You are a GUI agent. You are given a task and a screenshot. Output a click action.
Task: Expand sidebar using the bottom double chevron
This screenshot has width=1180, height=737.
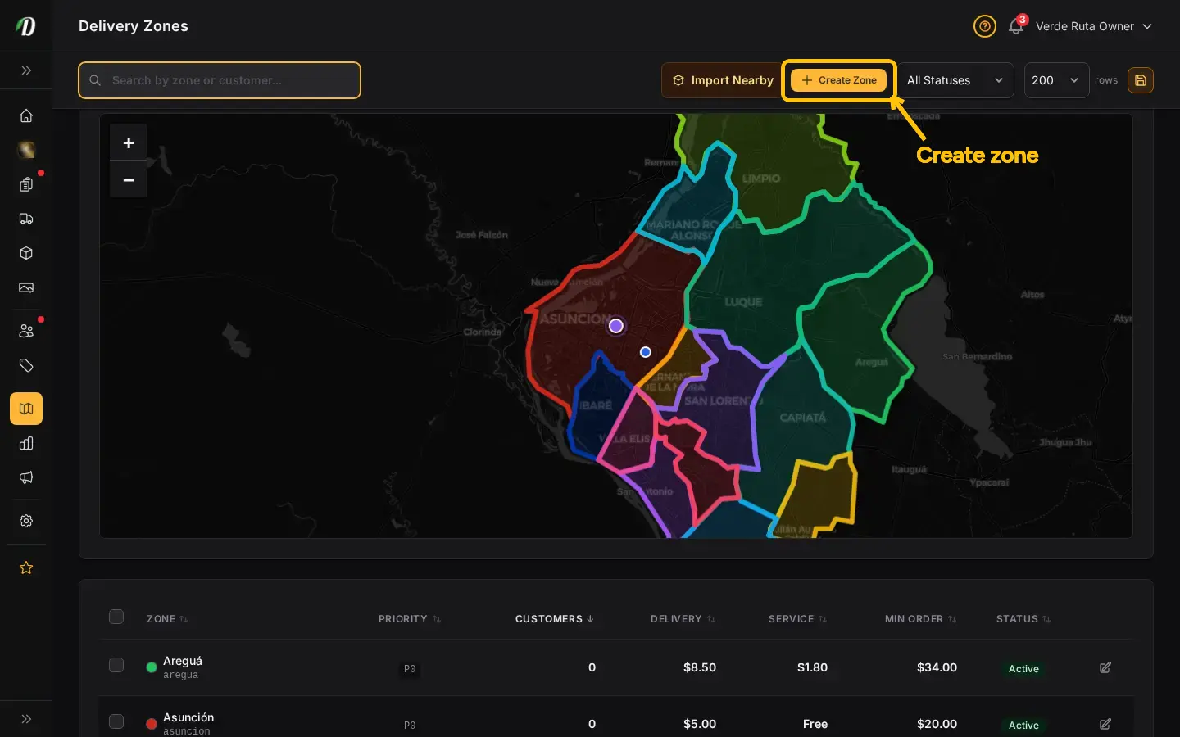[x=26, y=719]
